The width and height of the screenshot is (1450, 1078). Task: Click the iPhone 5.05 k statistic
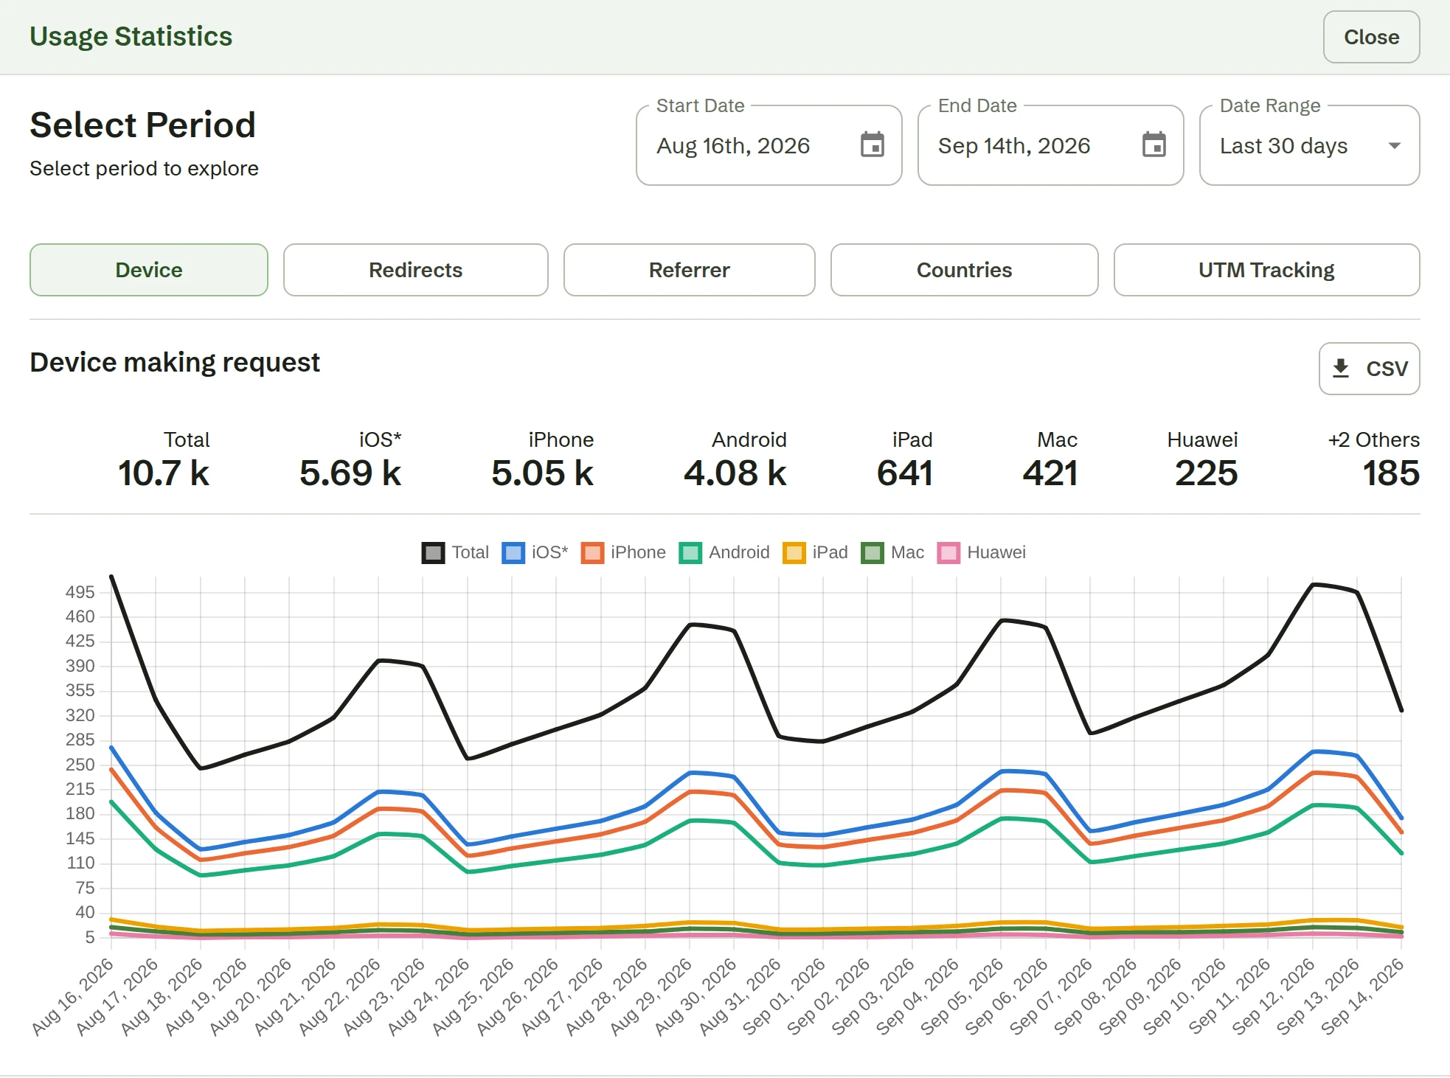[543, 460]
